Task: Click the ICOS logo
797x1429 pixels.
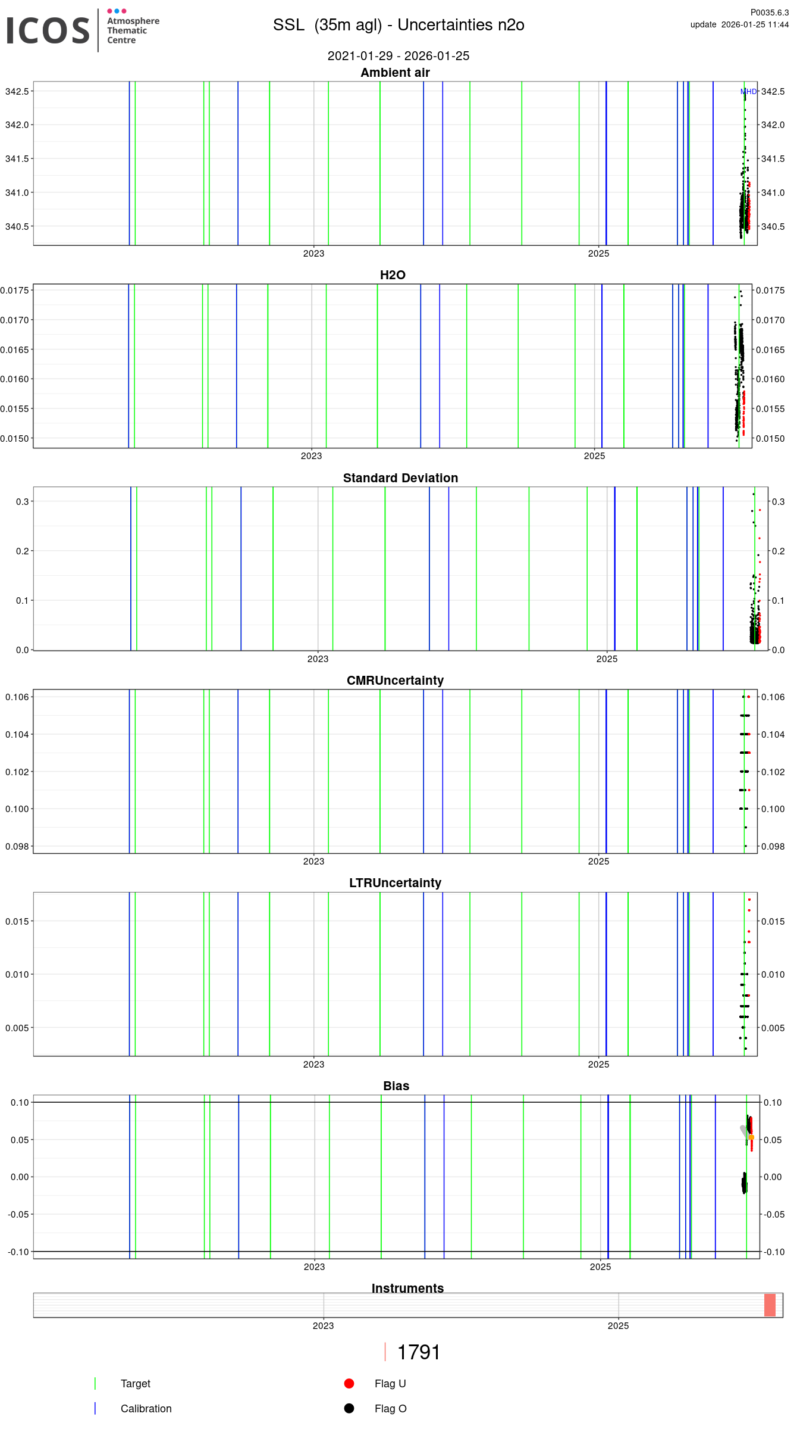Action: (x=48, y=30)
